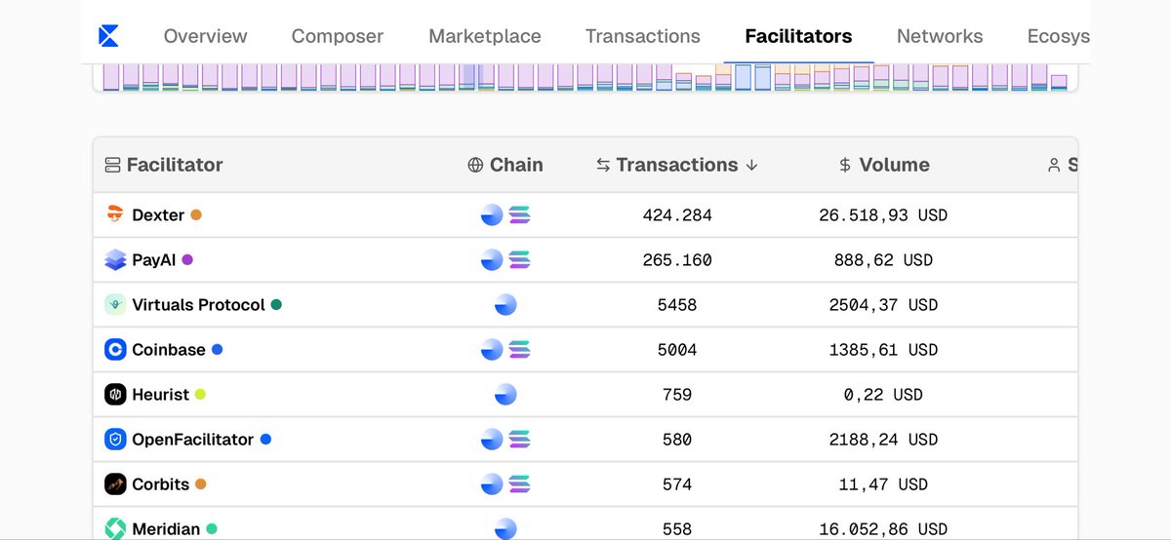
Task: Click the Coinbase facilitator name
Action: pyautogui.click(x=169, y=350)
